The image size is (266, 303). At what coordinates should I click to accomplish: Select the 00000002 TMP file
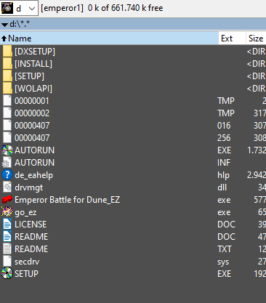tap(133, 113)
